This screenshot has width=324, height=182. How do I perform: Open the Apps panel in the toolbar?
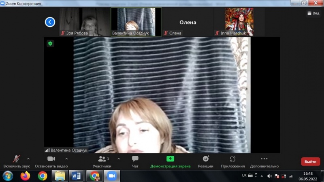pyautogui.click(x=232, y=159)
